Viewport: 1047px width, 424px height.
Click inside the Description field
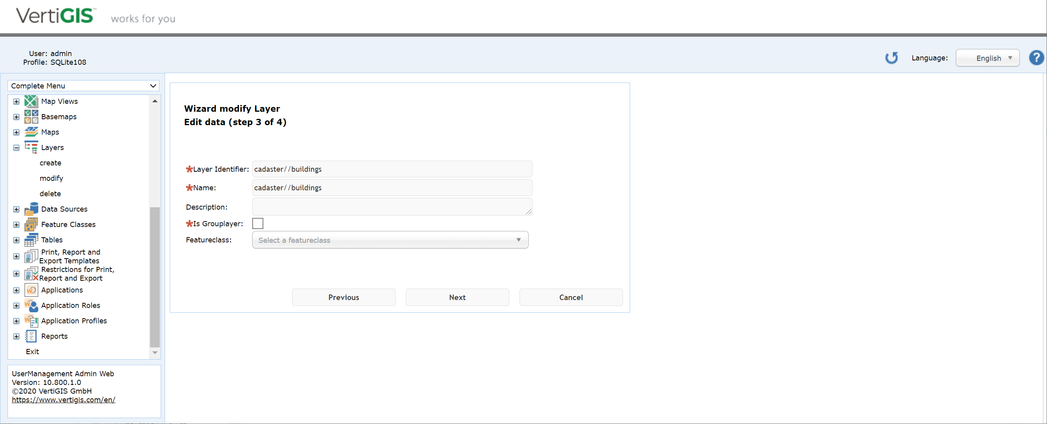pos(391,206)
